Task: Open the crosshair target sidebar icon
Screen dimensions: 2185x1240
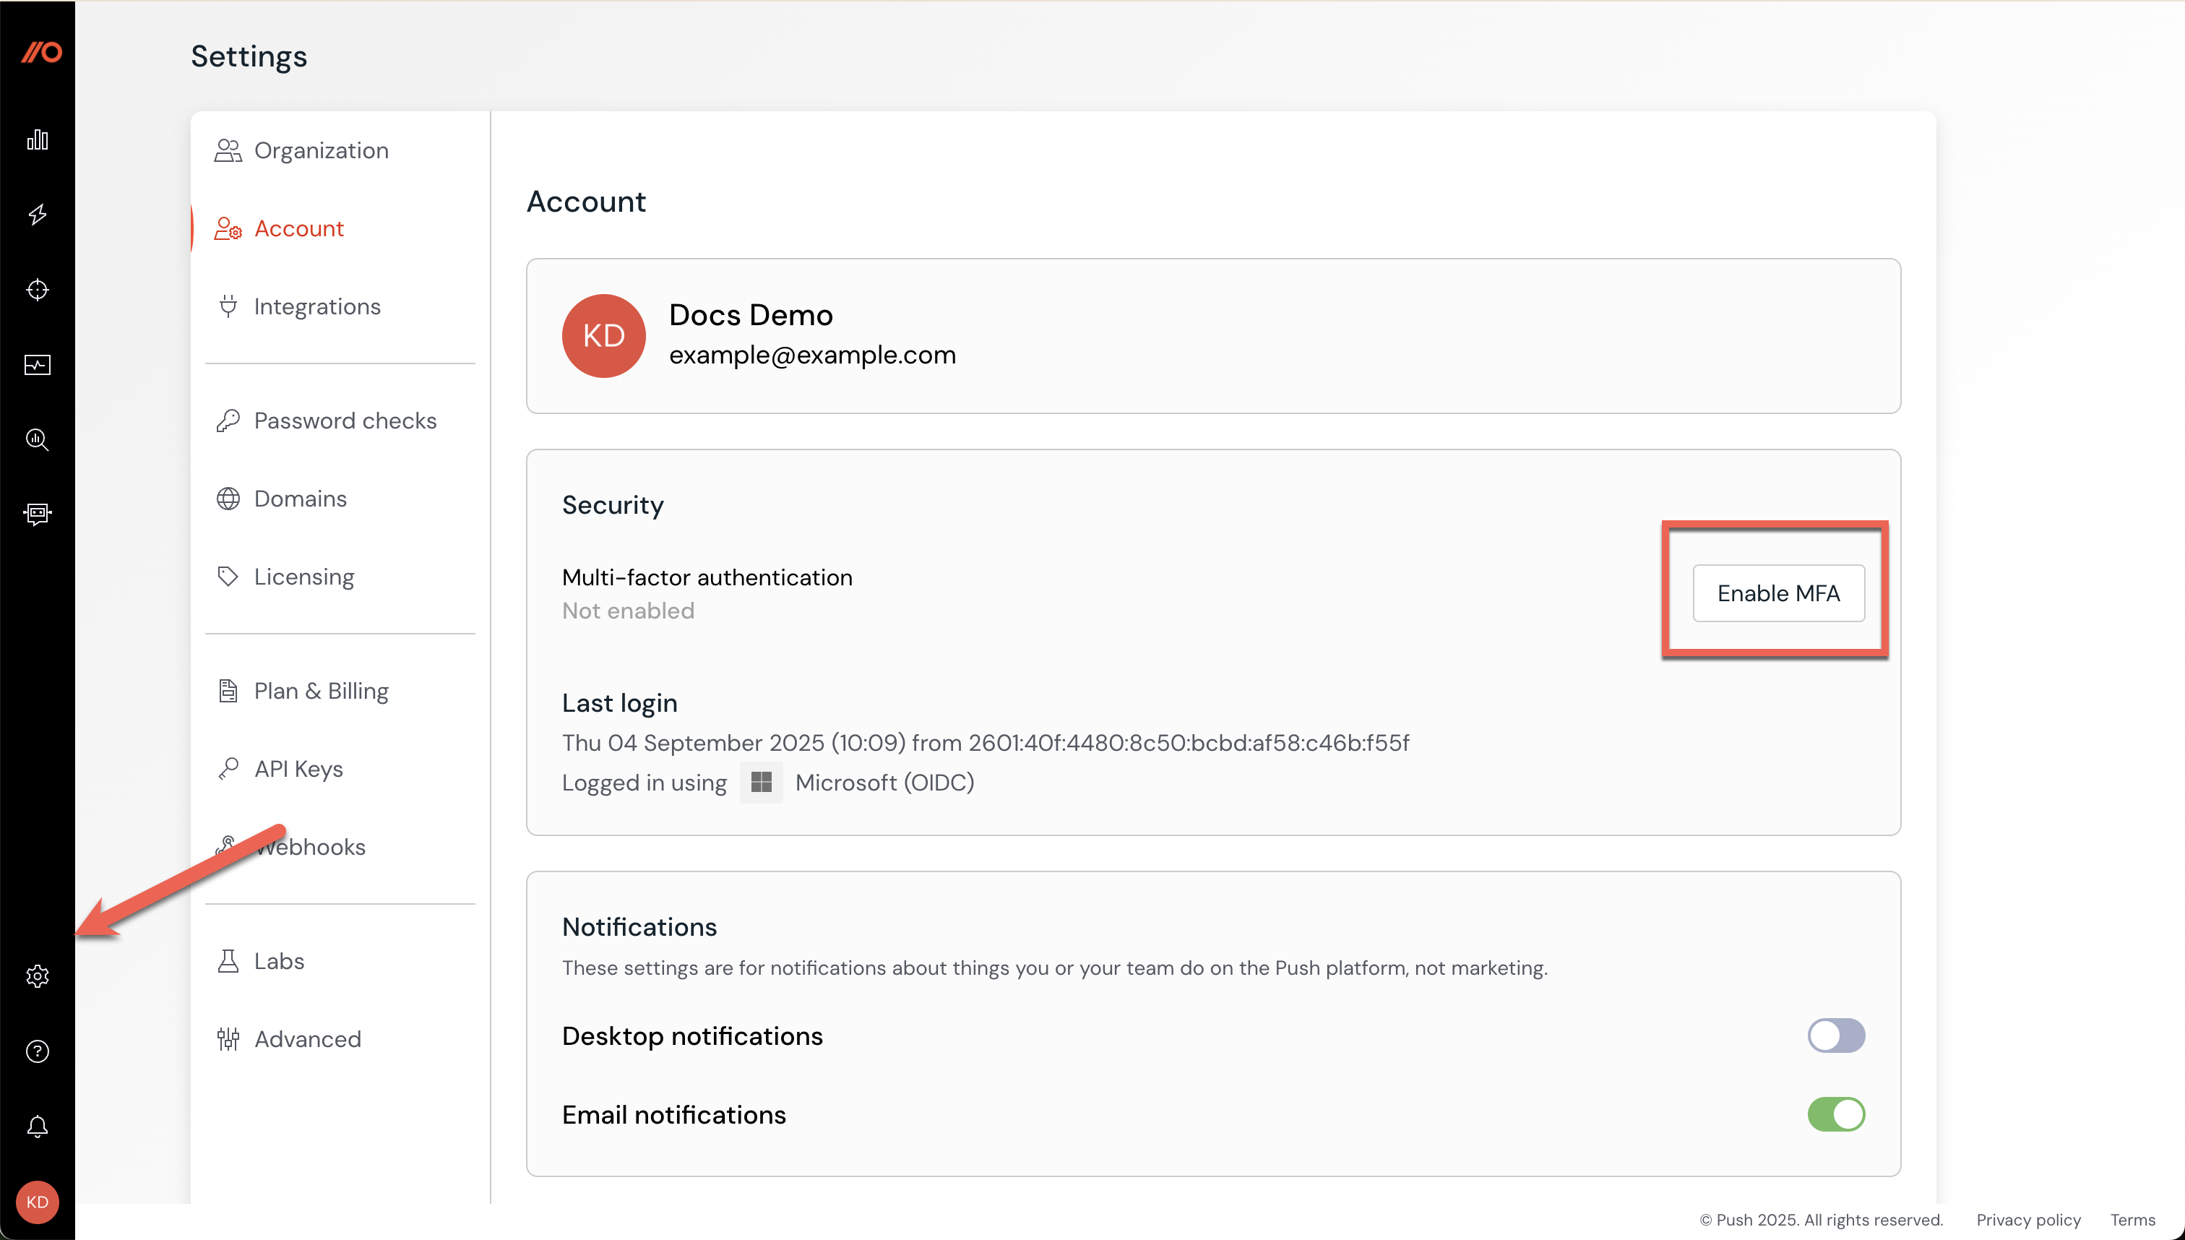Action: (38, 290)
